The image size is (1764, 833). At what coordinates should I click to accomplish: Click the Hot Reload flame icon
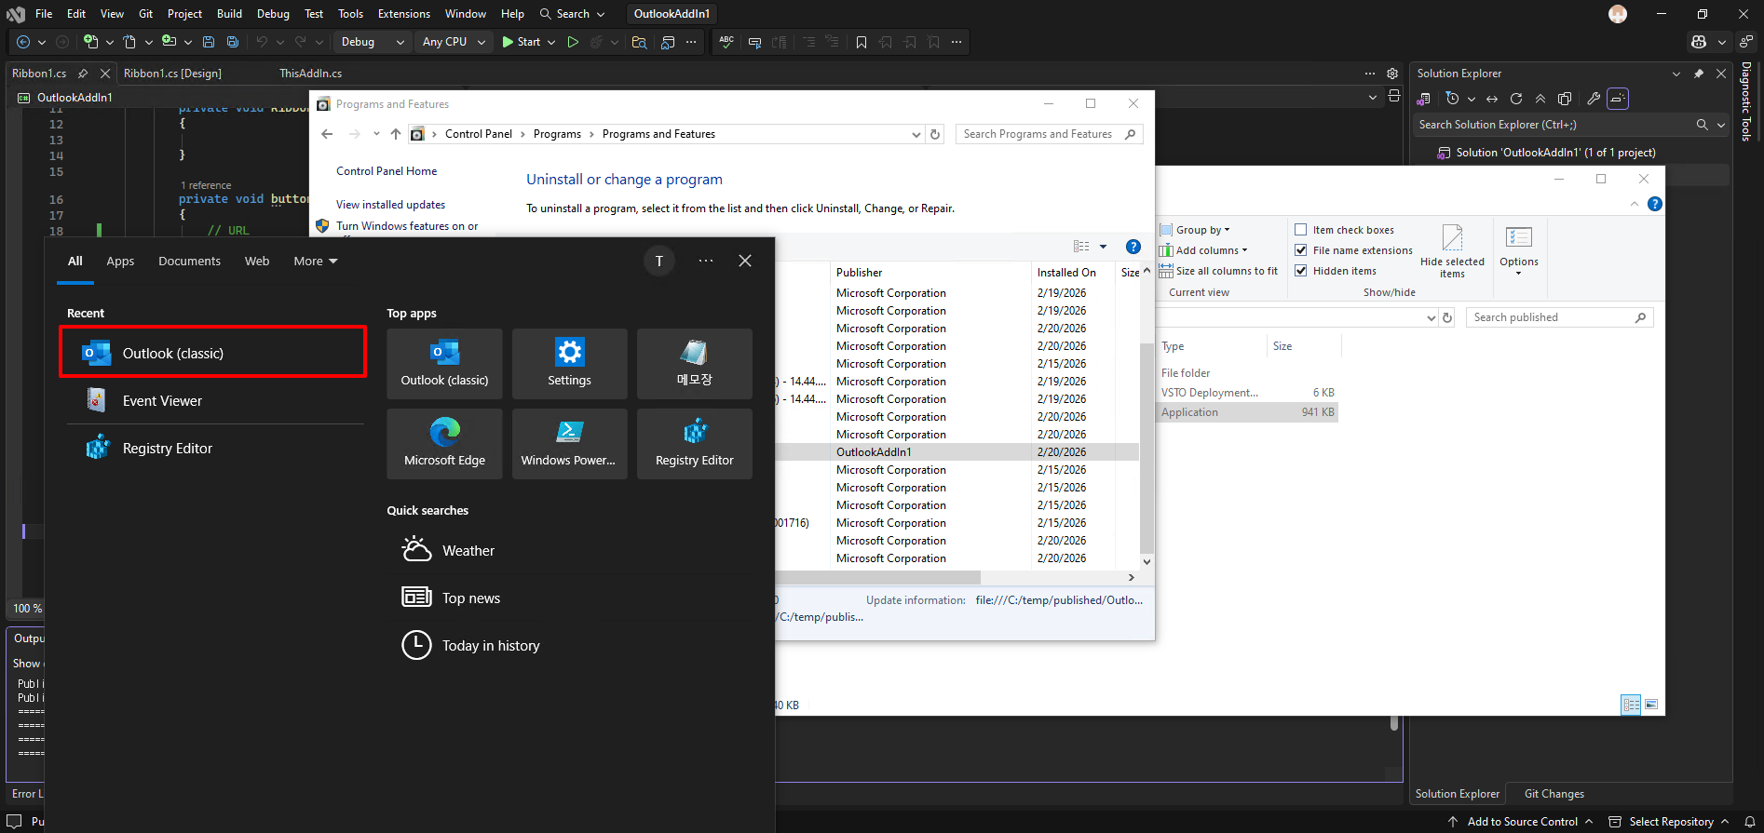coord(597,42)
